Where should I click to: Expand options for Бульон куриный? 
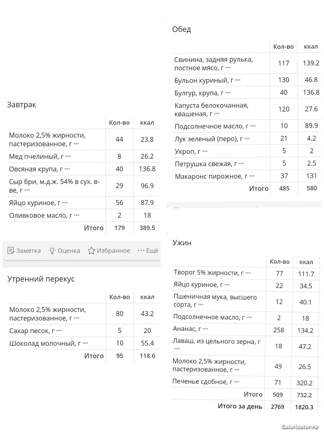238,80
